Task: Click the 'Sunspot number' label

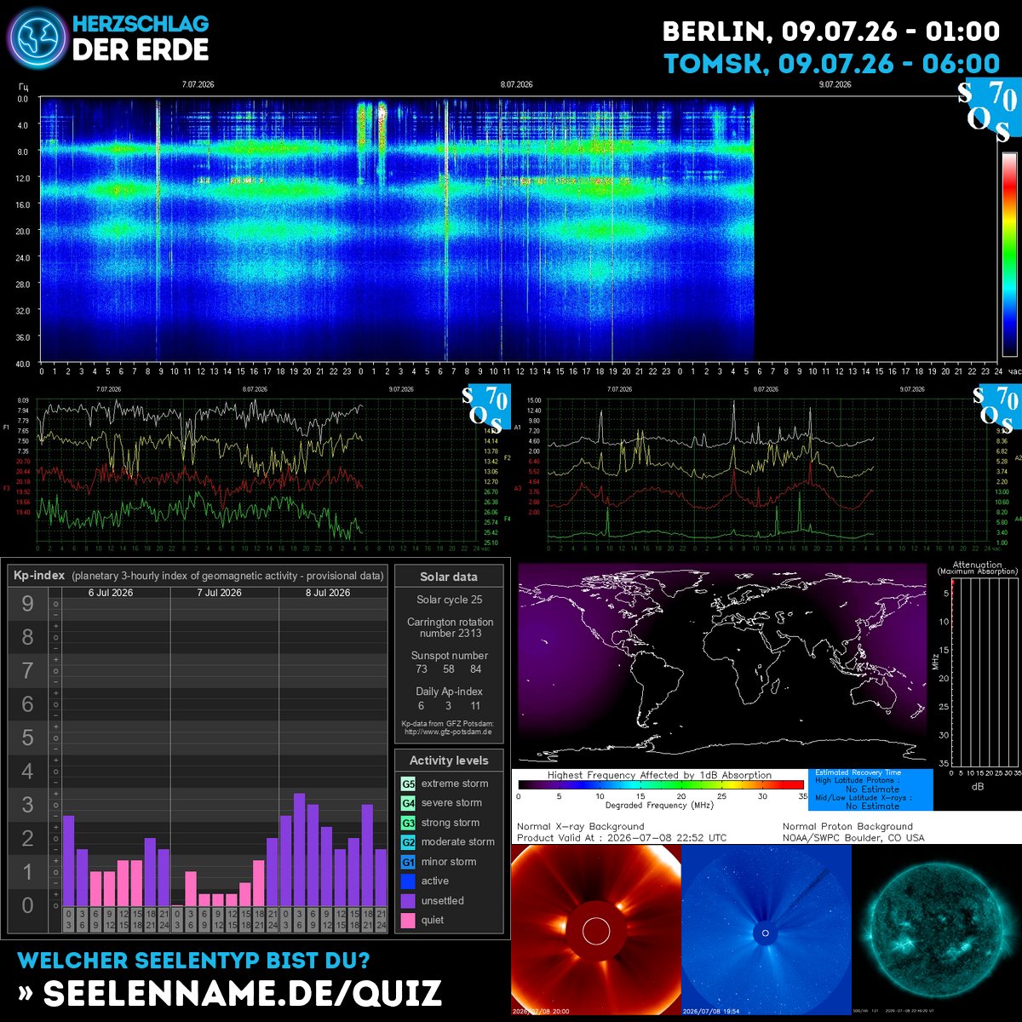Action: tap(450, 656)
